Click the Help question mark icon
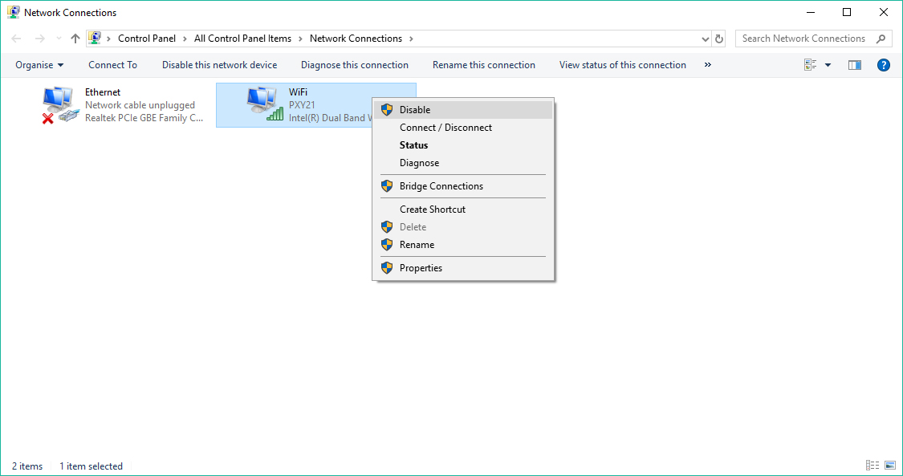 coord(883,64)
